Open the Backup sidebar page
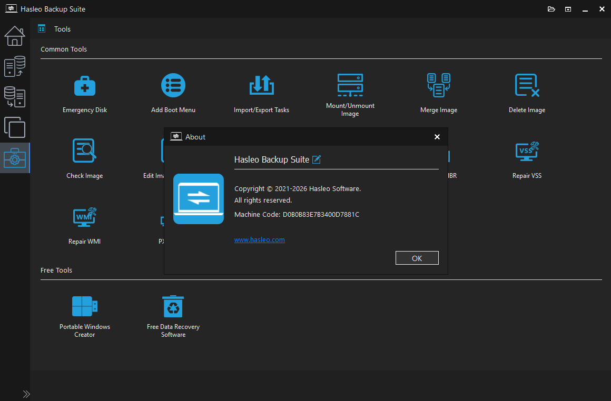The width and height of the screenshot is (611, 401). 15,66
